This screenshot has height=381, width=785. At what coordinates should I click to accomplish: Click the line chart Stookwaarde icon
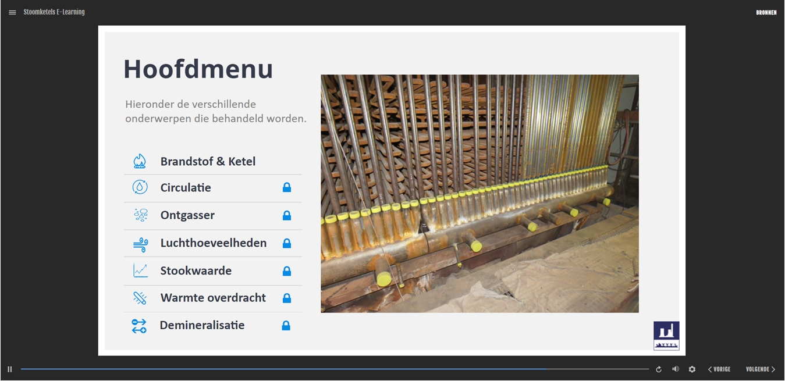pyautogui.click(x=140, y=270)
